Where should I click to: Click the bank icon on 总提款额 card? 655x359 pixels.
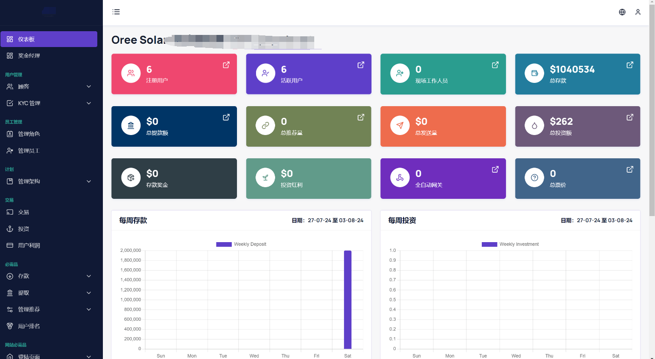(x=131, y=125)
